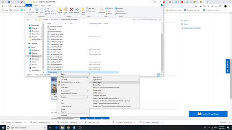Open the New item dropdown

point(91,8)
